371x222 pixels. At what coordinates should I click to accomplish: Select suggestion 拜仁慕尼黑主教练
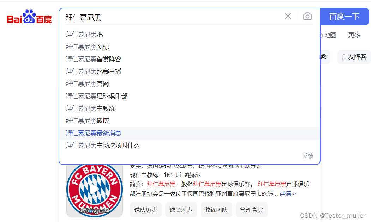tap(189, 109)
